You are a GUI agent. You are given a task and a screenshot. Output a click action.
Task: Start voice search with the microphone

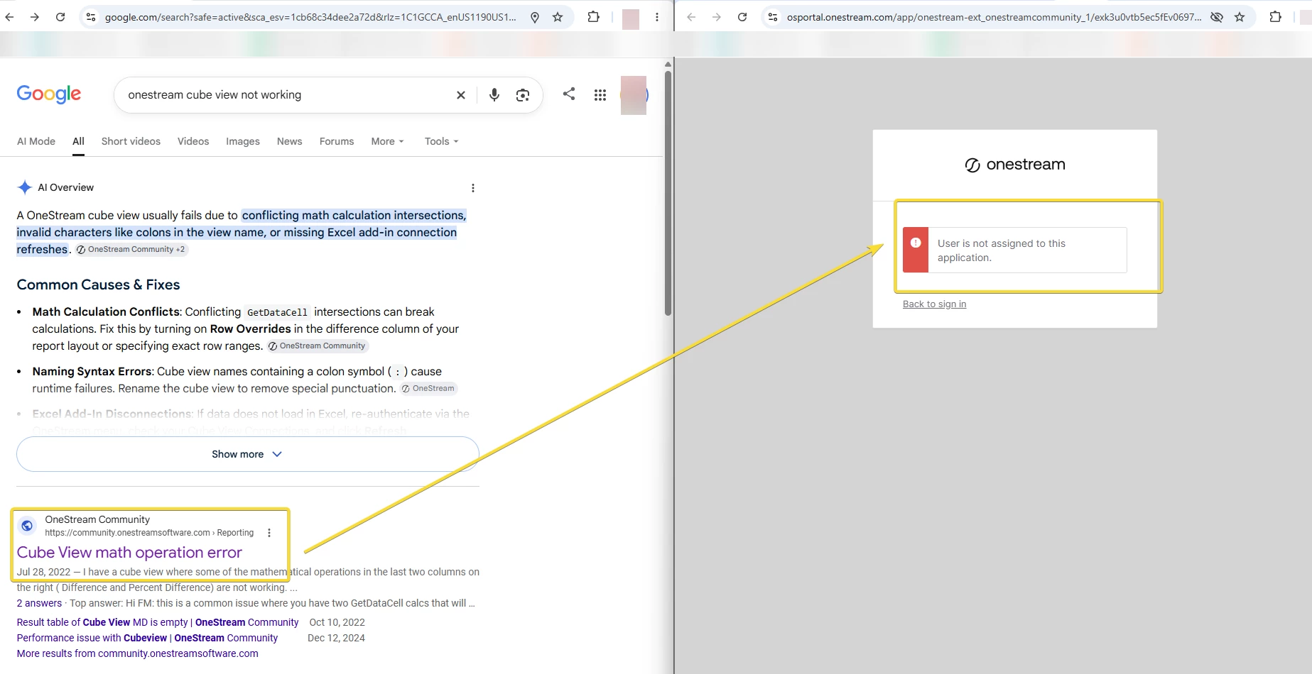click(x=494, y=95)
